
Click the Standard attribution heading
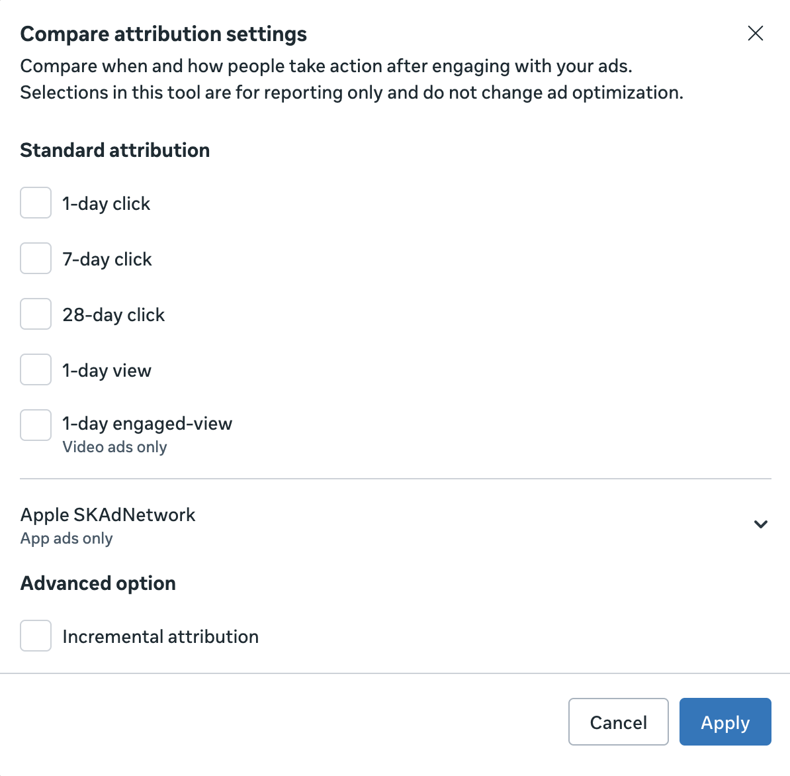tap(115, 150)
